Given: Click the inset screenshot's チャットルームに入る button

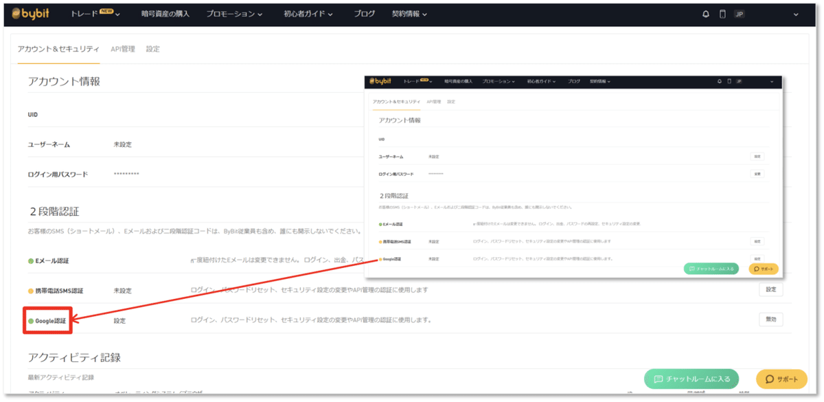Looking at the screenshot, I should (x=711, y=269).
